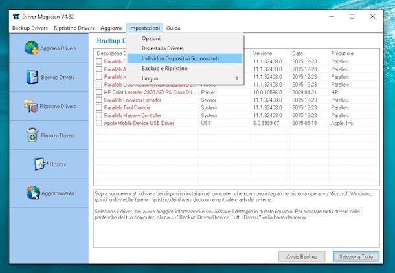Click the HP producer cell
Screen dimensions: 395x273
click(335, 93)
